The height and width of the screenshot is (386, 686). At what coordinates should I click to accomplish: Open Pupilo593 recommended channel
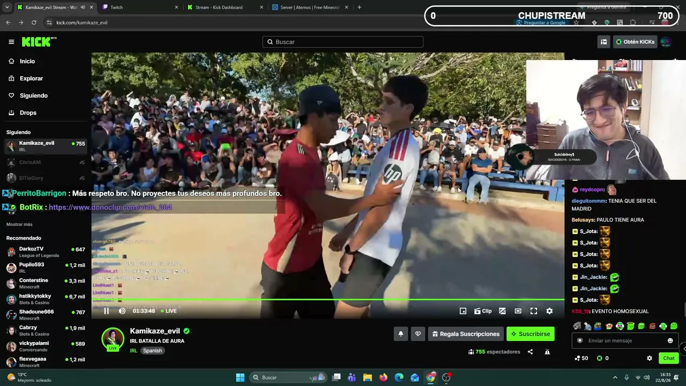pos(46,268)
